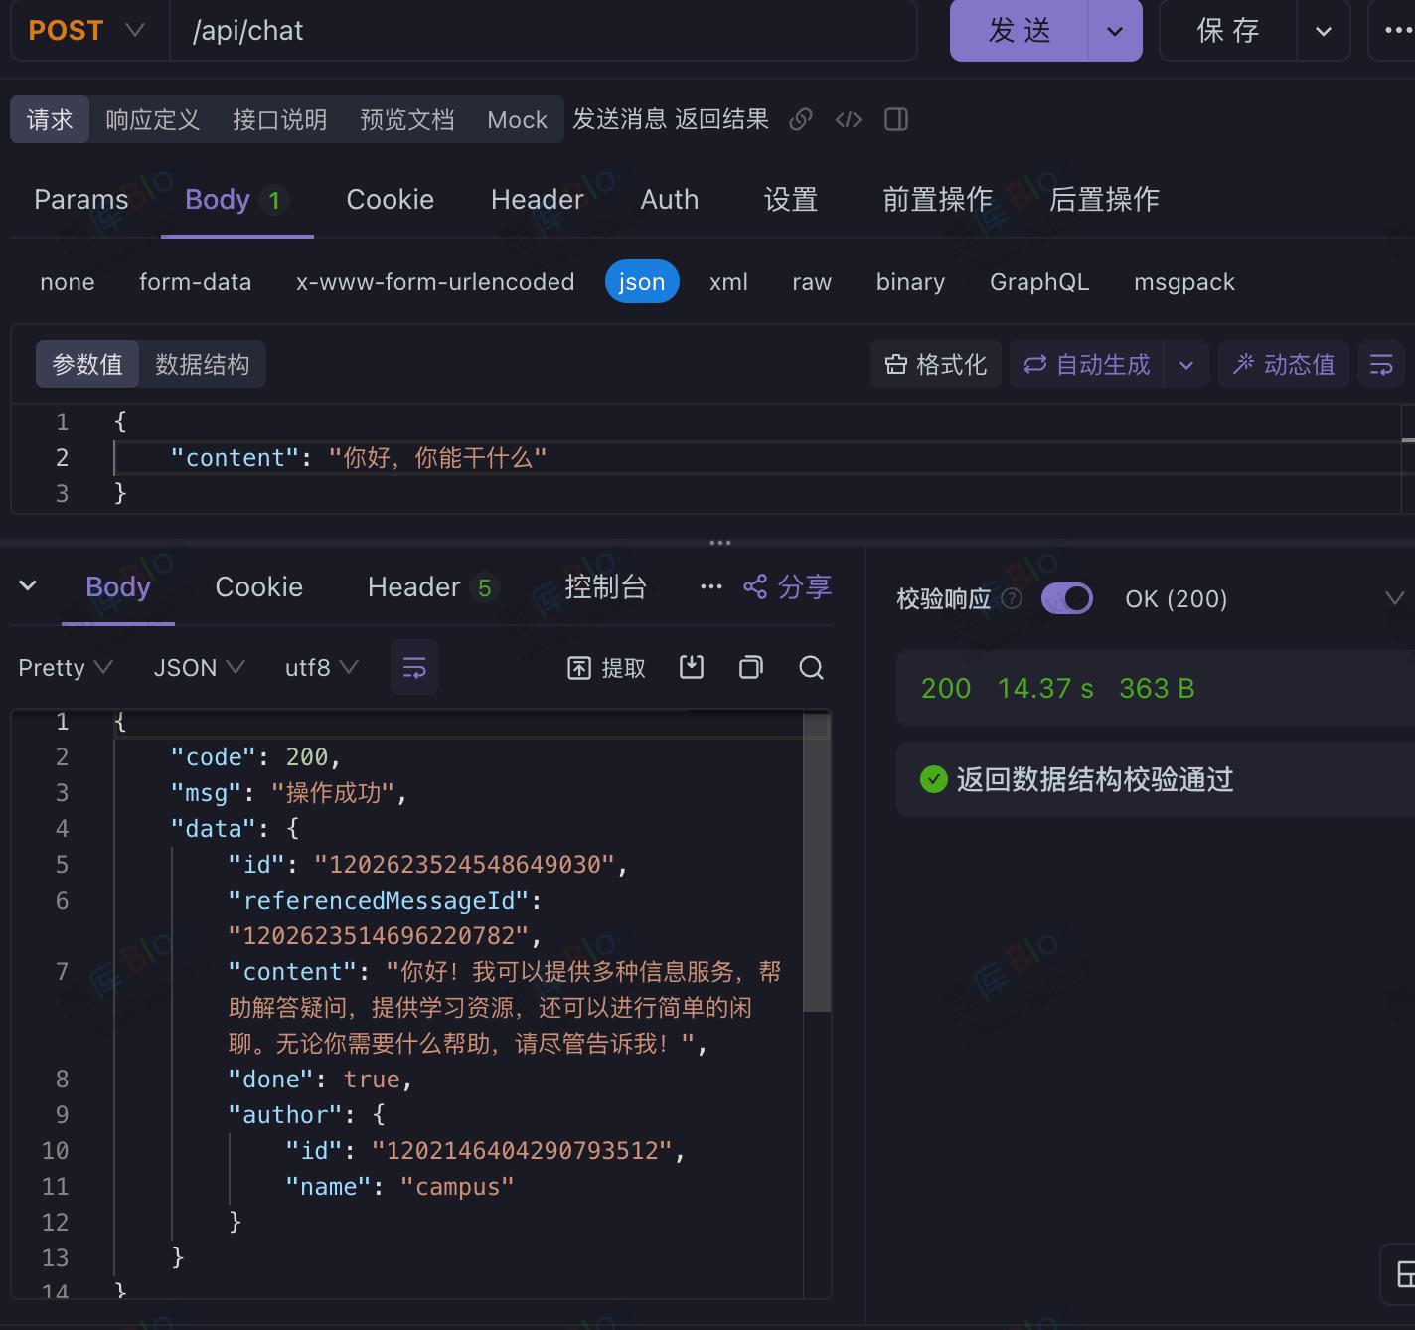This screenshot has width=1415, height=1330.
Task: Select raw as request body type
Action: click(811, 281)
